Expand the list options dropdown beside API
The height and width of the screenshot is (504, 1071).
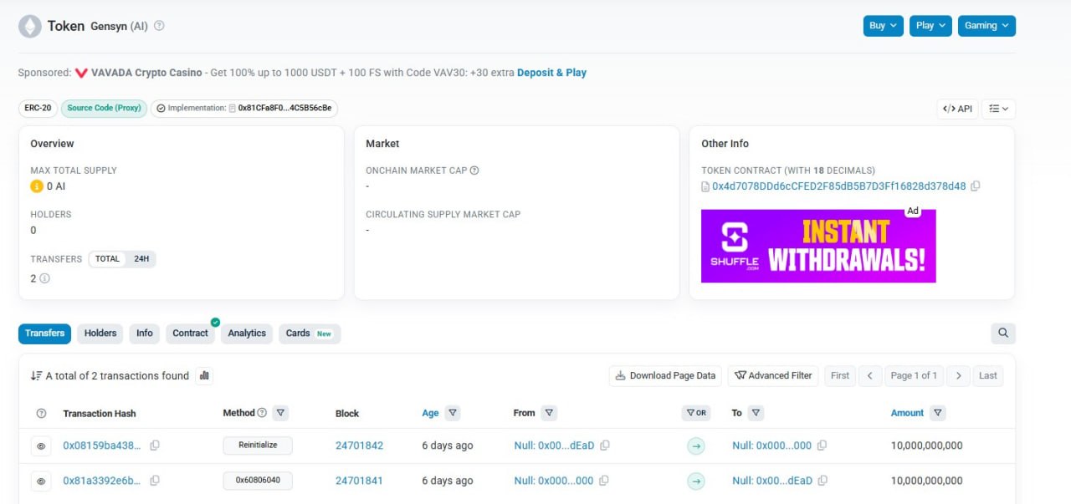pos(998,109)
